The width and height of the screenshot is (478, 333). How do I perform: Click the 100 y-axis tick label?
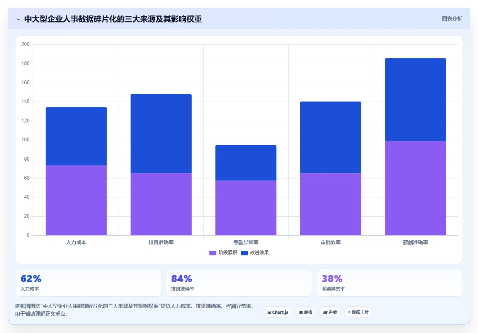tap(26, 140)
